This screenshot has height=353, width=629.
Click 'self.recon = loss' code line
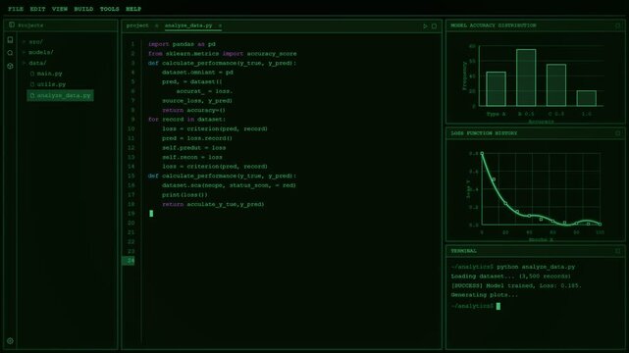click(x=192, y=157)
